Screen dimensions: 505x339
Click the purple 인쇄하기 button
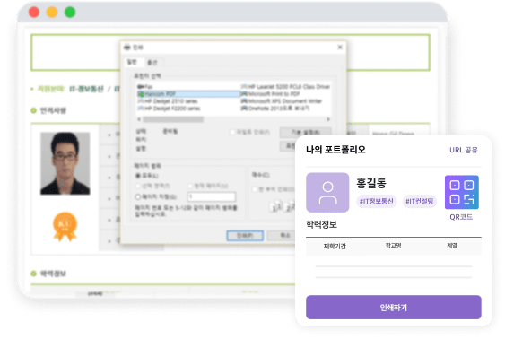[394, 307]
